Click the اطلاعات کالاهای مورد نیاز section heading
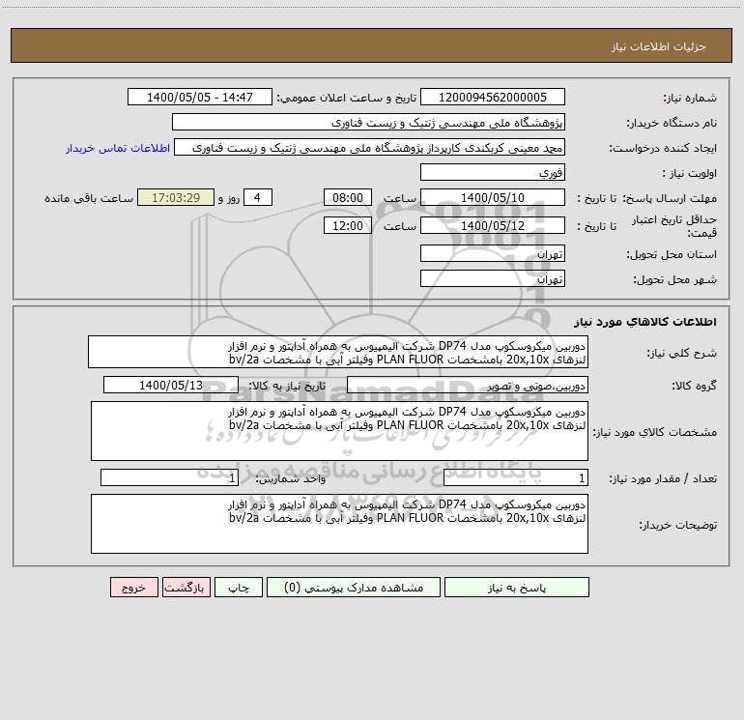The width and height of the screenshot is (744, 720). click(x=644, y=321)
